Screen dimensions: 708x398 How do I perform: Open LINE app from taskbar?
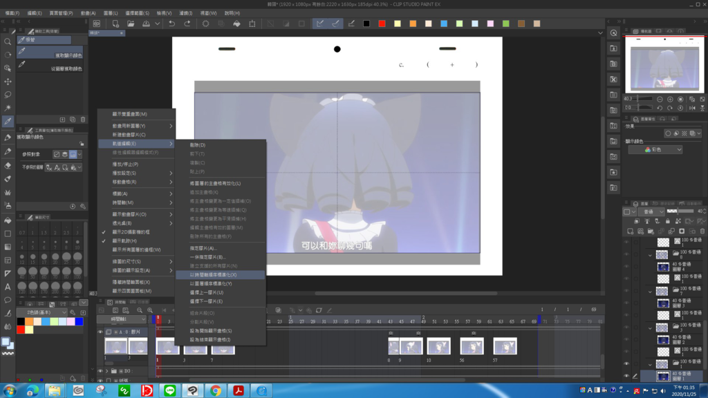[170, 390]
